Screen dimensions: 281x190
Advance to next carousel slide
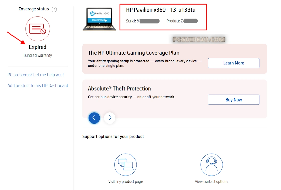click(110, 118)
